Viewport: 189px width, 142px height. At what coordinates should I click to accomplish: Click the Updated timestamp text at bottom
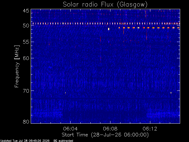25,141
